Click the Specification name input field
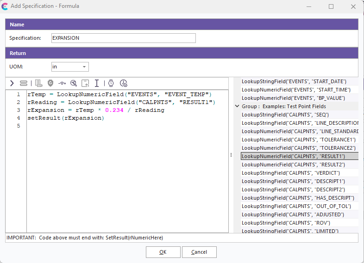The height and width of the screenshot is (263, 364). click(x=123, y=38)
